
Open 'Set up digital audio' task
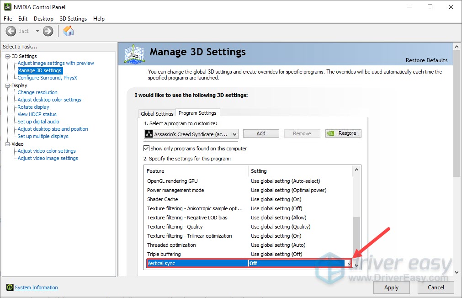pyautogui.click(x=38, y=122)
